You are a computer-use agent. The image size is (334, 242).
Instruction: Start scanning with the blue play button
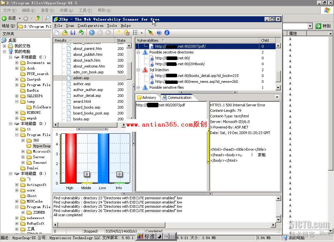click(x=92, y=33)
